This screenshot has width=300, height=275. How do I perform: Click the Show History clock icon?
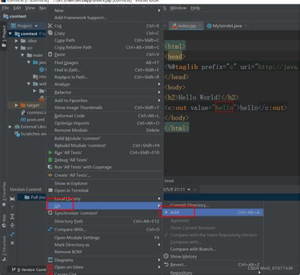click(166, 256)
